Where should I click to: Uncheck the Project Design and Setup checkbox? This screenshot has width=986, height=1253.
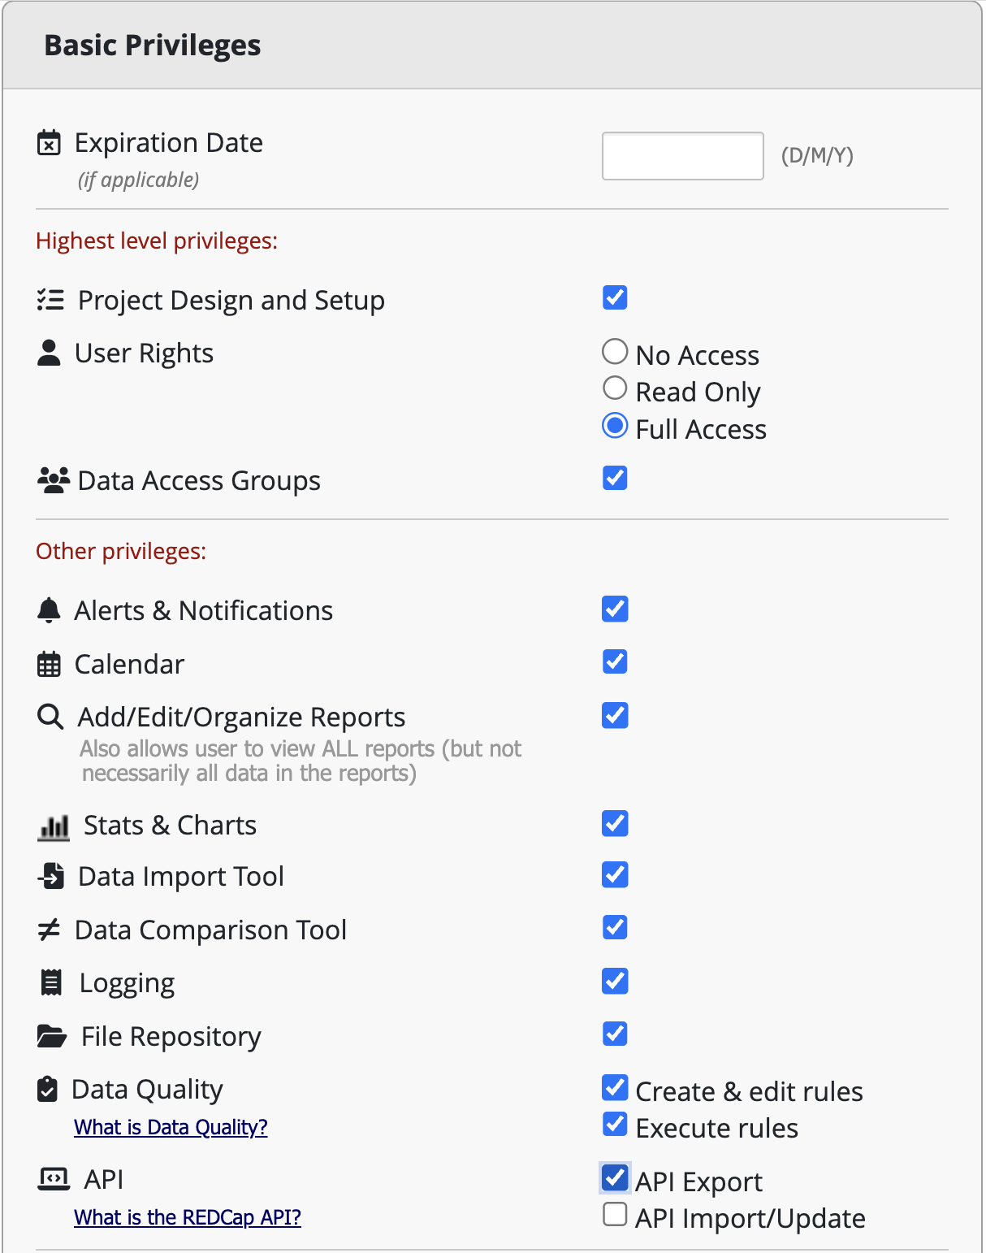615,298
